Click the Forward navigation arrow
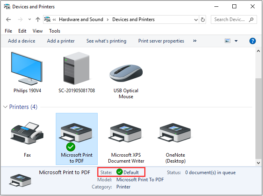263x196 pixels. 20,19
